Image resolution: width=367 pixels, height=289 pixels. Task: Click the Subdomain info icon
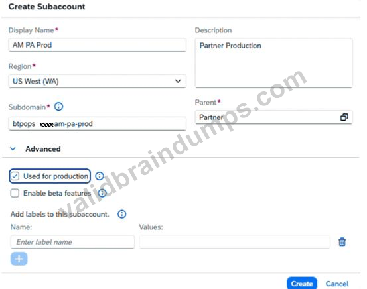[x=58, y=107]
